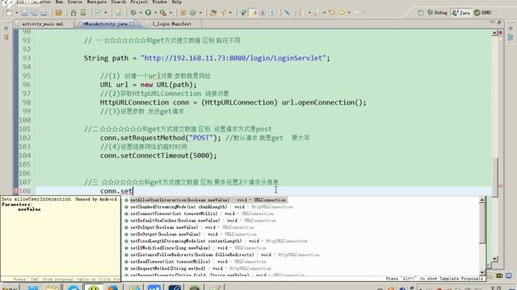517x290 pixels.
Task: Close the MainActivity.java tab
Action: [132, 23]
